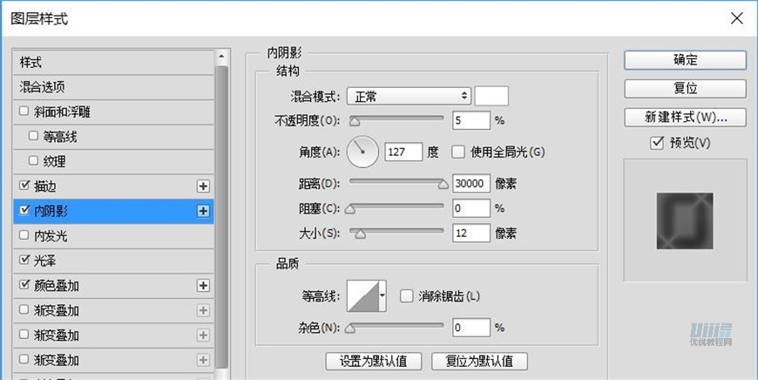Screen dimensions: 758x380
Task: Close the 图层样式 dialog window
Action: click(x=737, y=17)
